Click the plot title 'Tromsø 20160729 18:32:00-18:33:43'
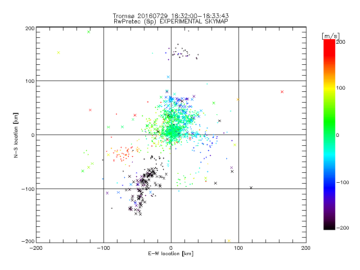Screen dimensions: 360x270 [171, 16]
